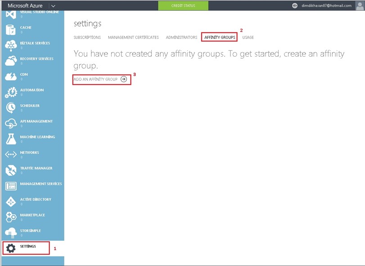Click the Marketplace icon

pos(11,217)
